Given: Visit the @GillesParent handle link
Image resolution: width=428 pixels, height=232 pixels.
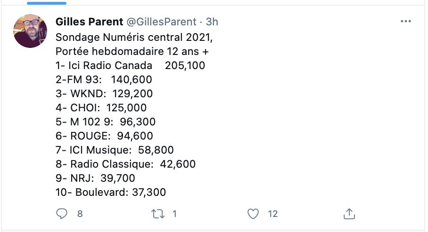Looking at the screenshot, I should pos(161,22).
